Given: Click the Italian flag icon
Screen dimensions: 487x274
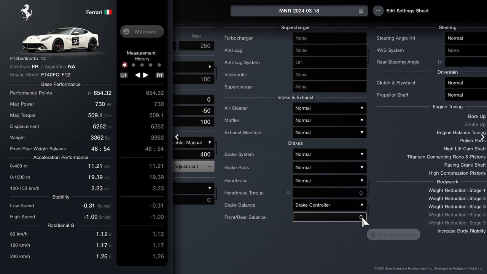Looking at the screenshot, I should coord(108,12).
